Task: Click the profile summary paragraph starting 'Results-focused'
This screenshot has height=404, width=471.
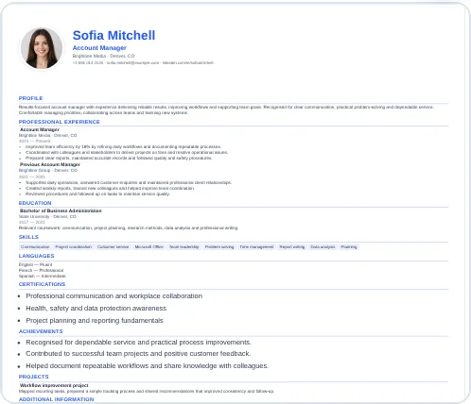Action: [226, 109]
